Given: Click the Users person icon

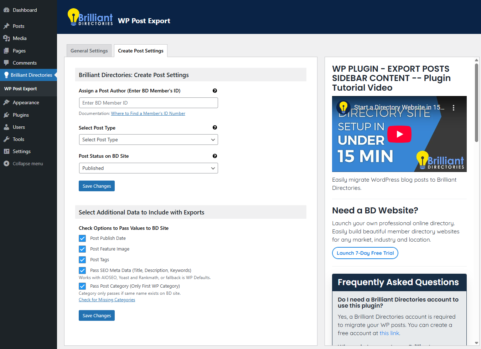Looking at the screenshot, I should click(6, 127).
